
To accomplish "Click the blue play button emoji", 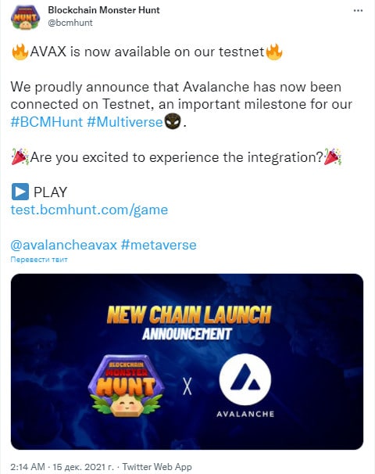I will click(20, 192).
